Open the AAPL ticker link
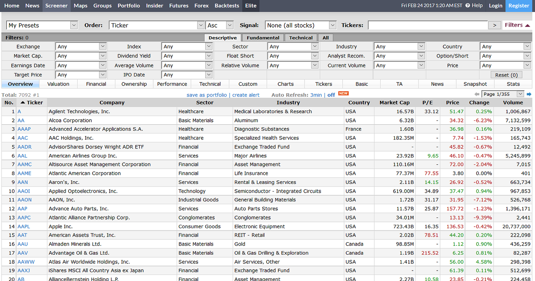 (24, 226)
